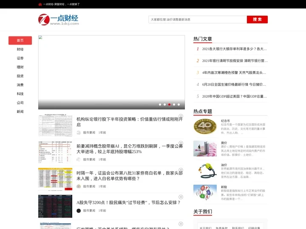Open the 房价 topic title

tap(224, 143)
